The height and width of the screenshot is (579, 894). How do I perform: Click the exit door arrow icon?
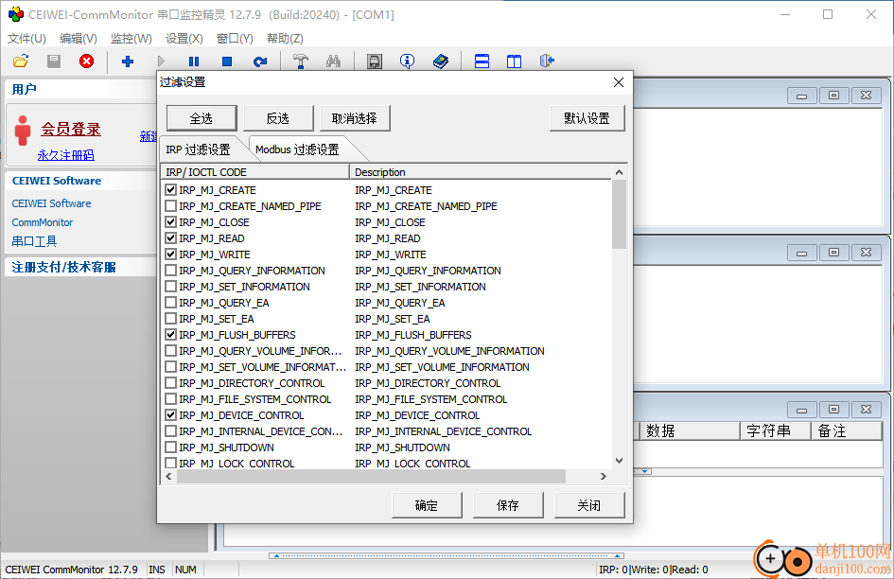click(x=548, y=61)
